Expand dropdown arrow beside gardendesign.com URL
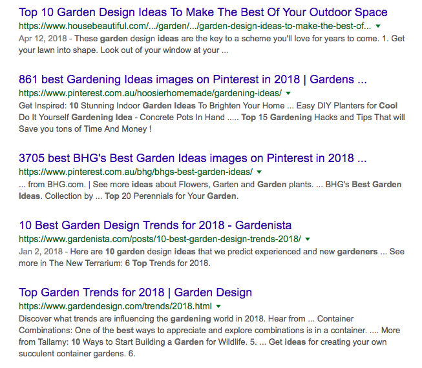422x368 pixels. [x=218, y=307]
